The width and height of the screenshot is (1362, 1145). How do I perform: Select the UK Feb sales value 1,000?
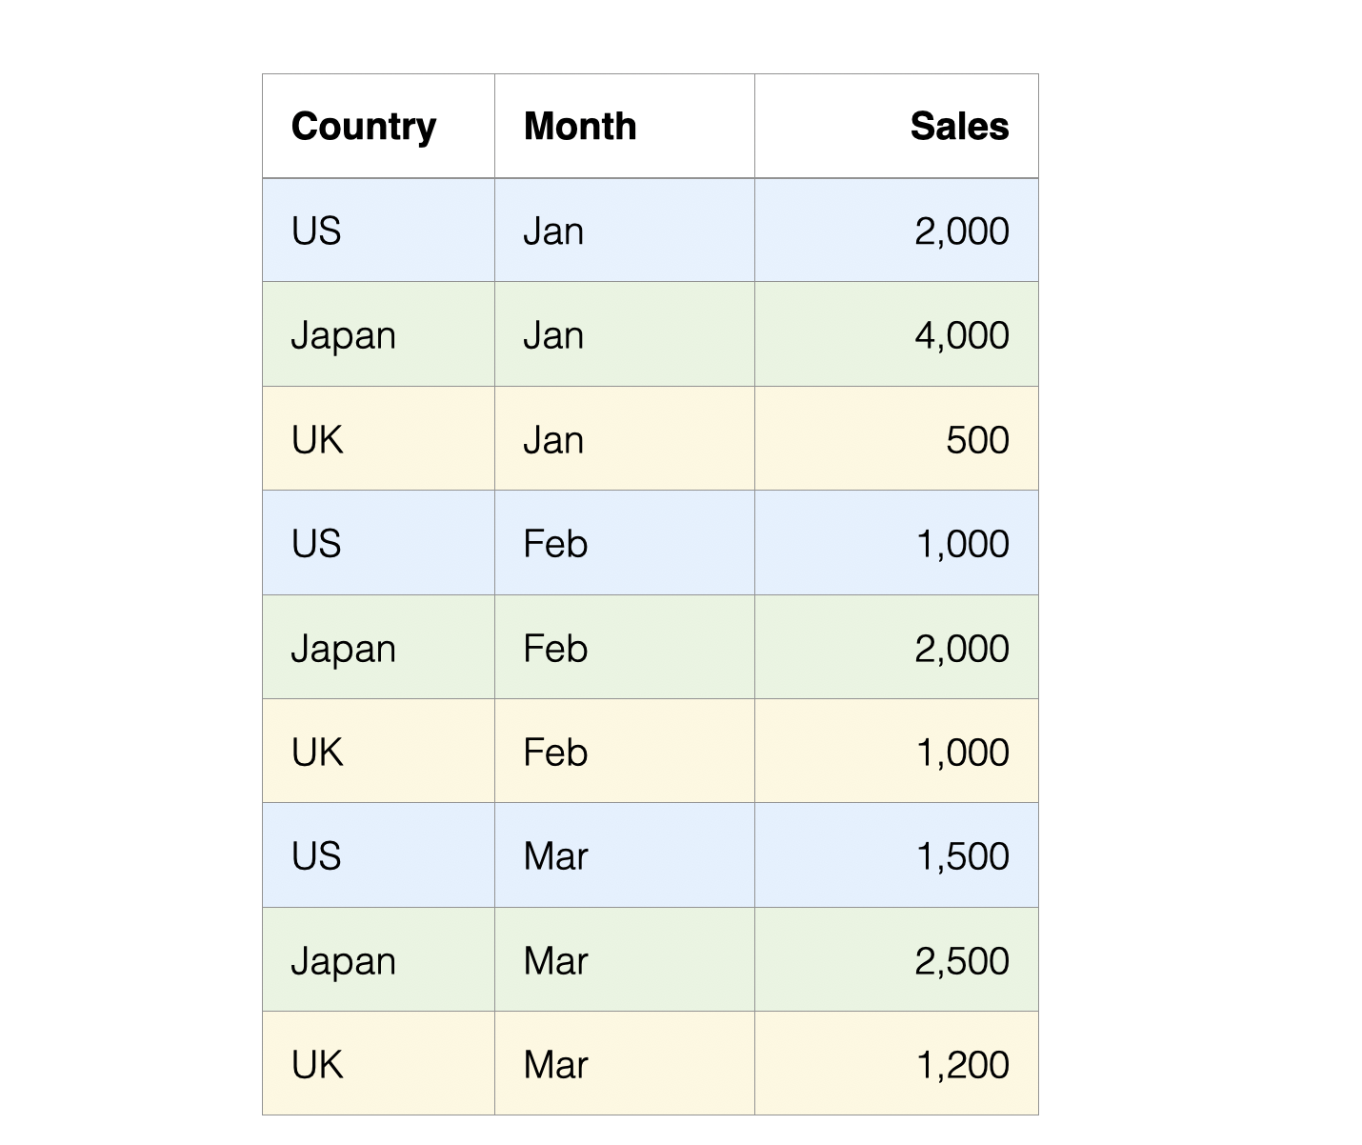click(x=896, y=752)
